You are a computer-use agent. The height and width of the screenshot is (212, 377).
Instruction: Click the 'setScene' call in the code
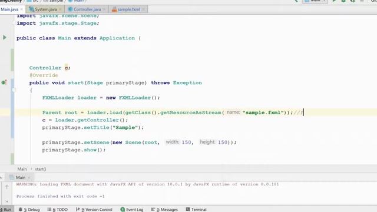97,143
